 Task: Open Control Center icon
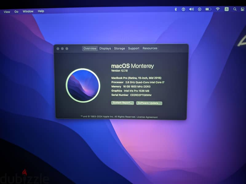pos(243,9)
